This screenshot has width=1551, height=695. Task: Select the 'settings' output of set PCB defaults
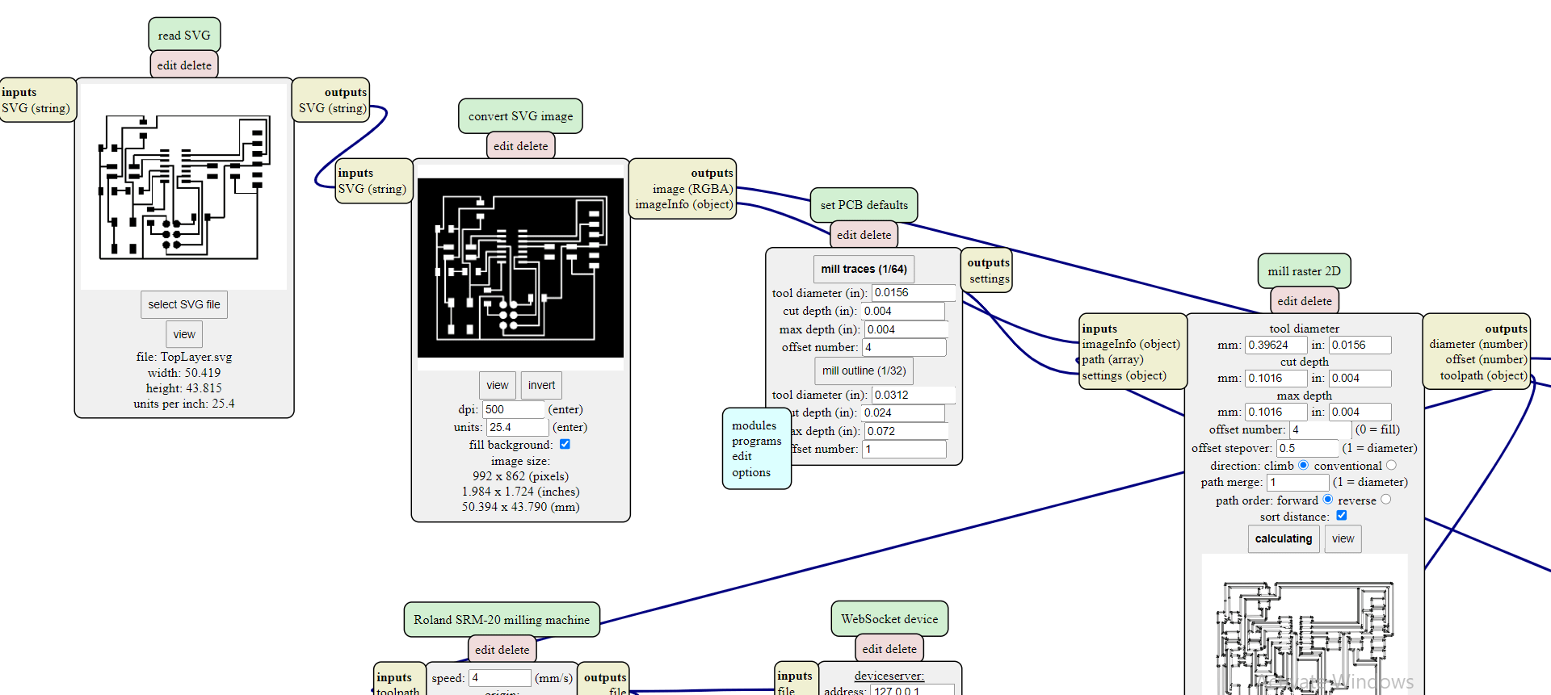[990, 278]
